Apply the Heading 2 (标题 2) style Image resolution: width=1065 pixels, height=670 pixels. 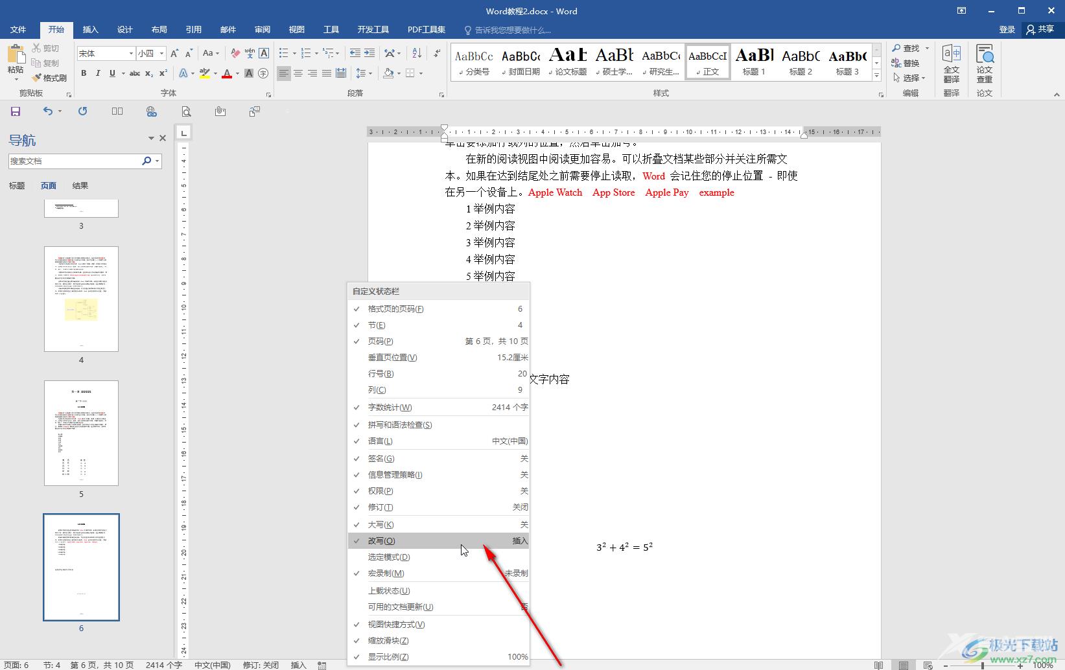coord(801,62)
